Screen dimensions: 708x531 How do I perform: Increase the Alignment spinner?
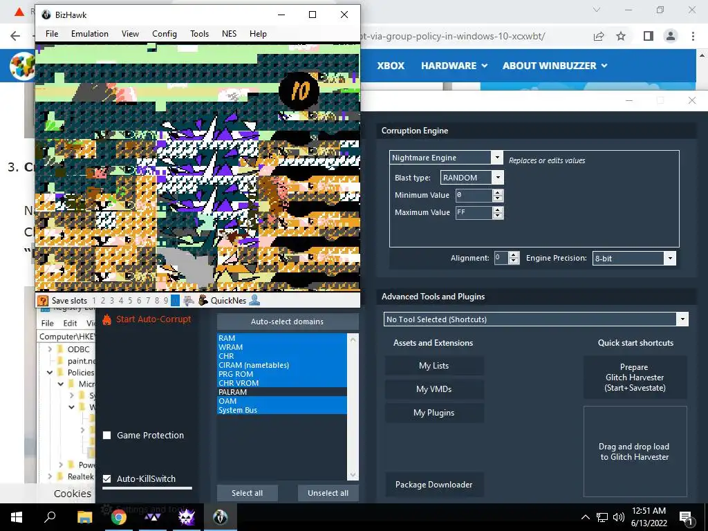click(x=514, y=255)
